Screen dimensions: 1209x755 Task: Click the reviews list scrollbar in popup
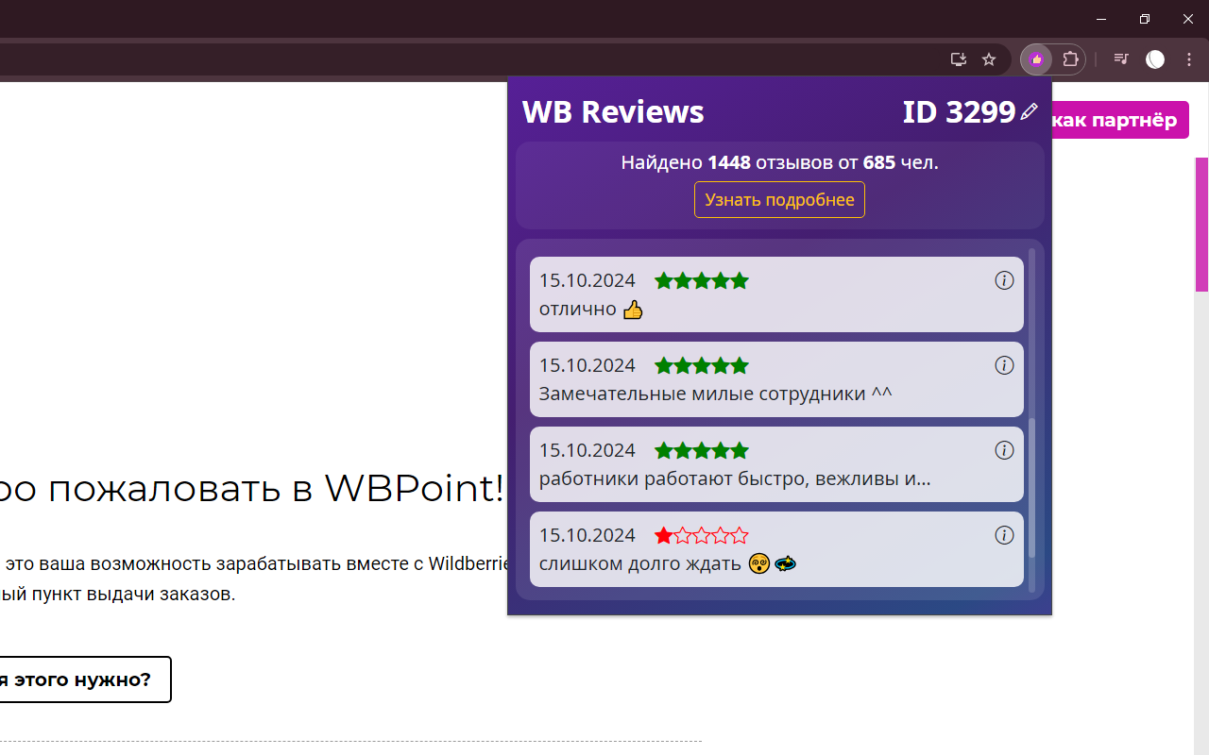[x=1031, y=488]
